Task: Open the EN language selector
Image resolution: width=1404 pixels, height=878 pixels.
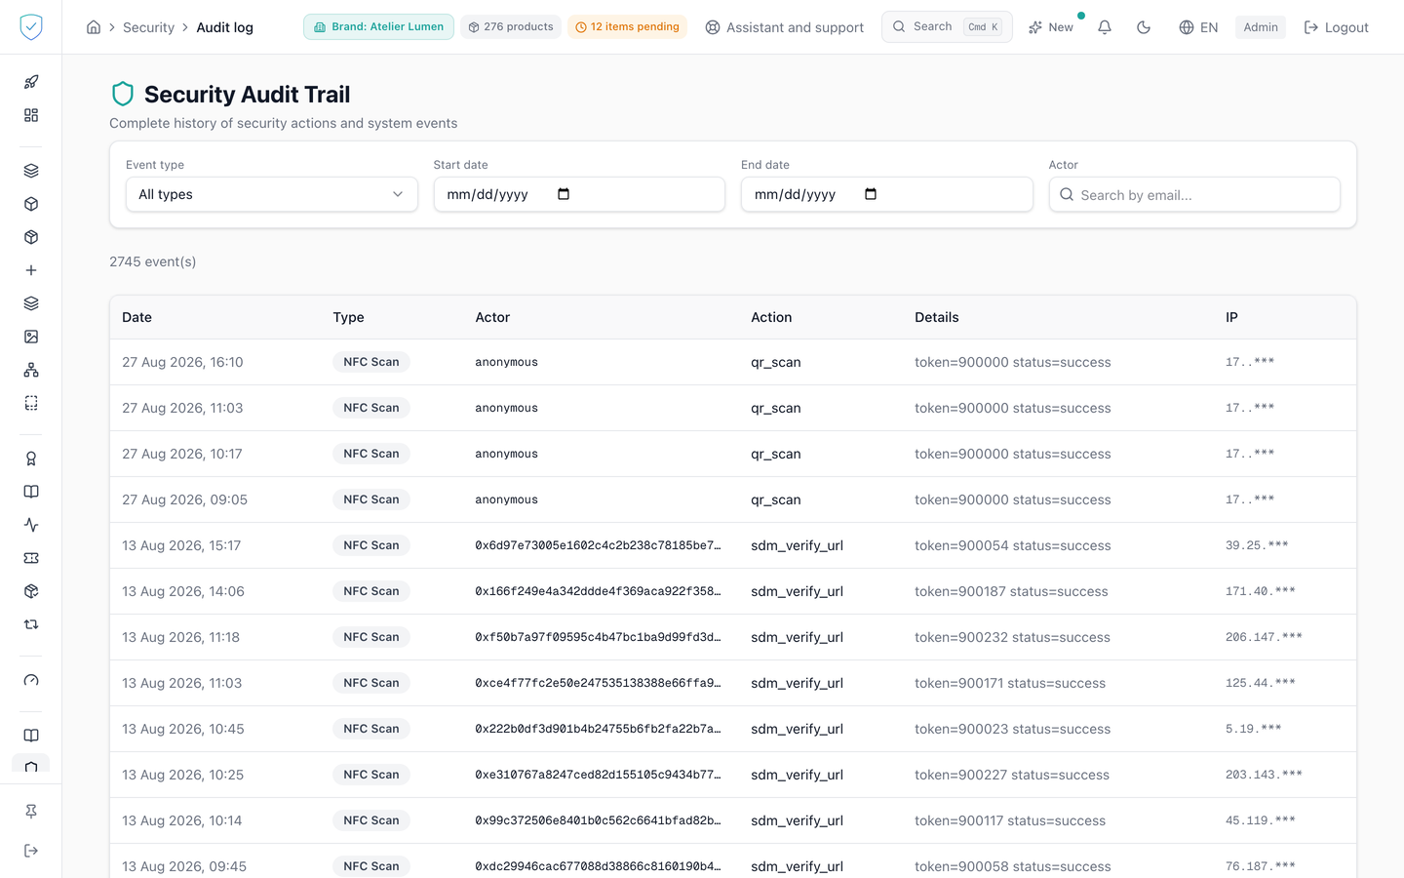Action: tap(1198, 27)
